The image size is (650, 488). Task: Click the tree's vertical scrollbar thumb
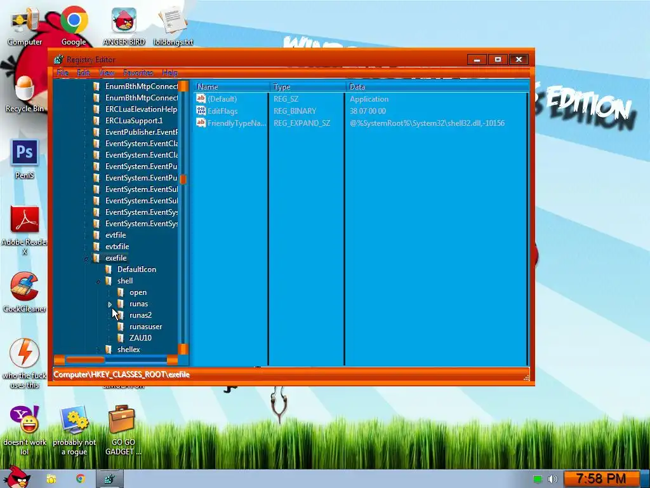[183, 179]
